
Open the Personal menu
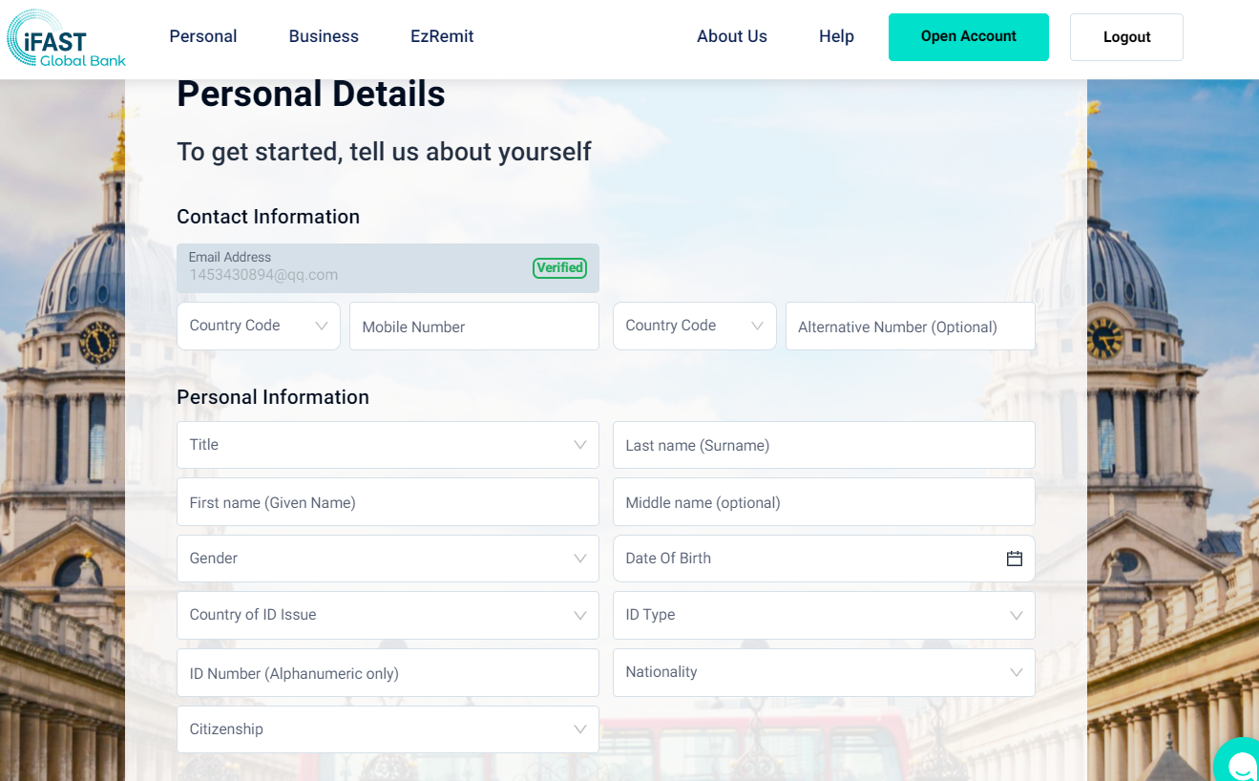pyautogui.click(x=203, y=36)
